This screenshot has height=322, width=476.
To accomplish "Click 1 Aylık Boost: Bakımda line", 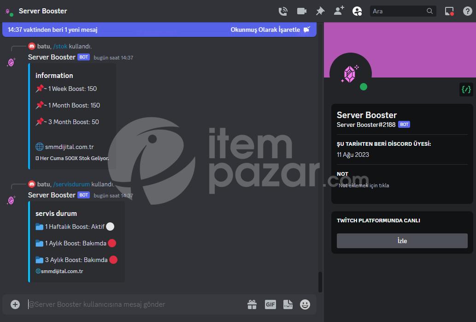I will 76,243.
